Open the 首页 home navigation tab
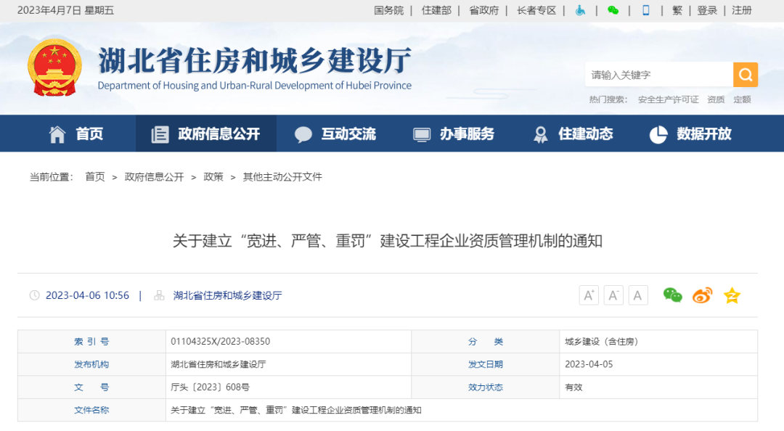784x431 pixels. [76, 134]
